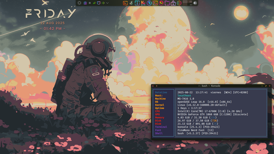
Task: Open System Settings gear icon in panel
Action: click(179, 3)
